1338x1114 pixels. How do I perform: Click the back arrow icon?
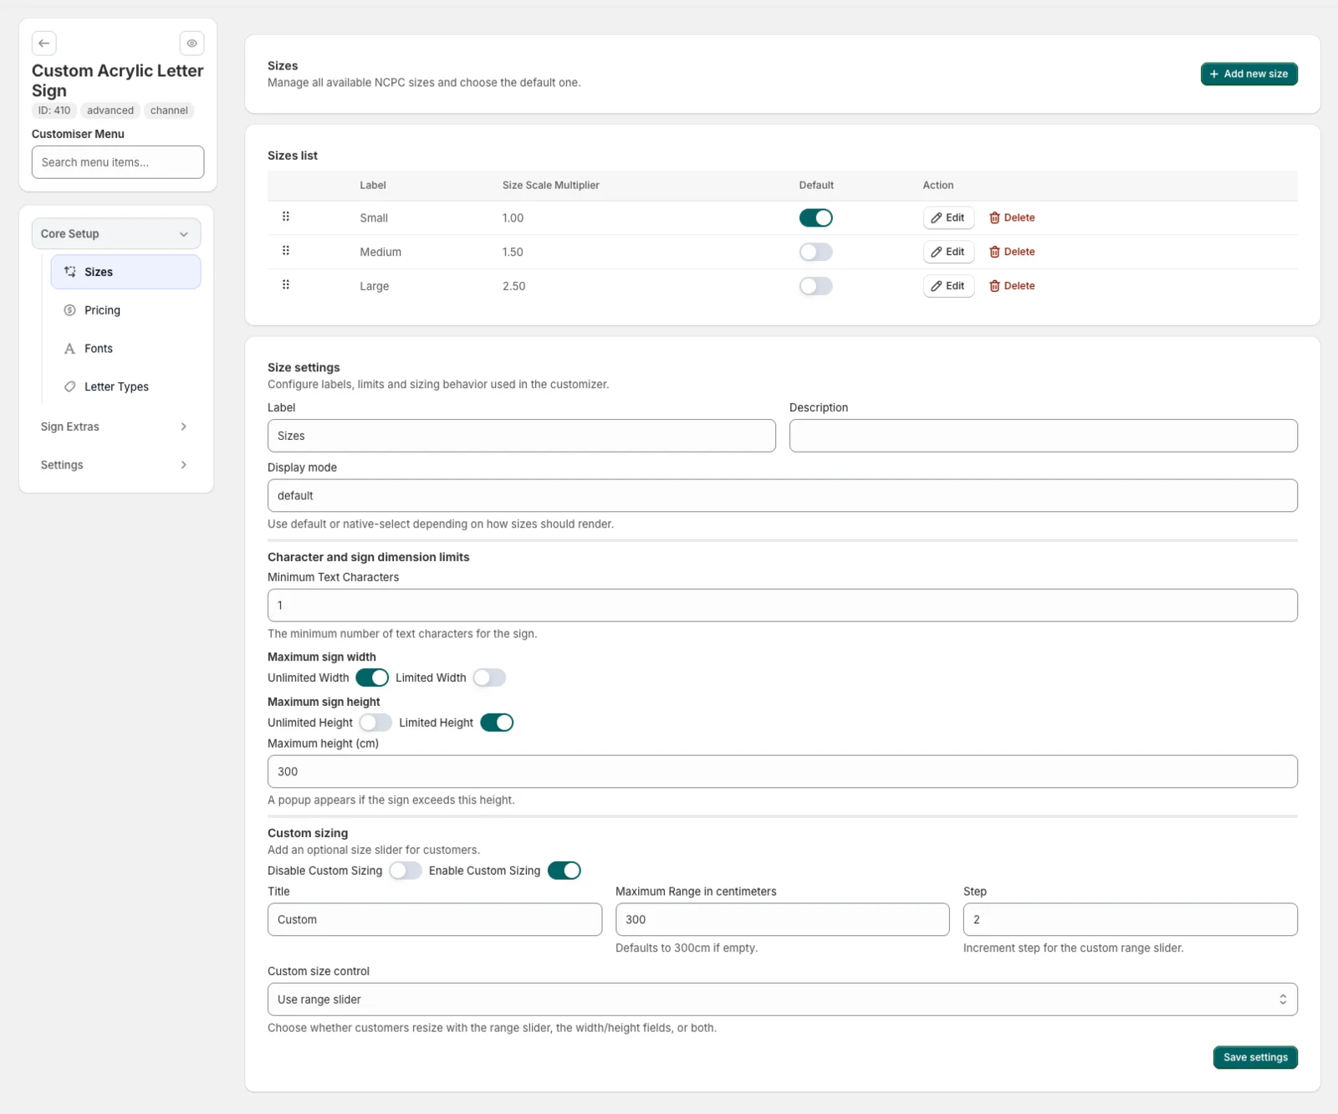coord(44,43)
